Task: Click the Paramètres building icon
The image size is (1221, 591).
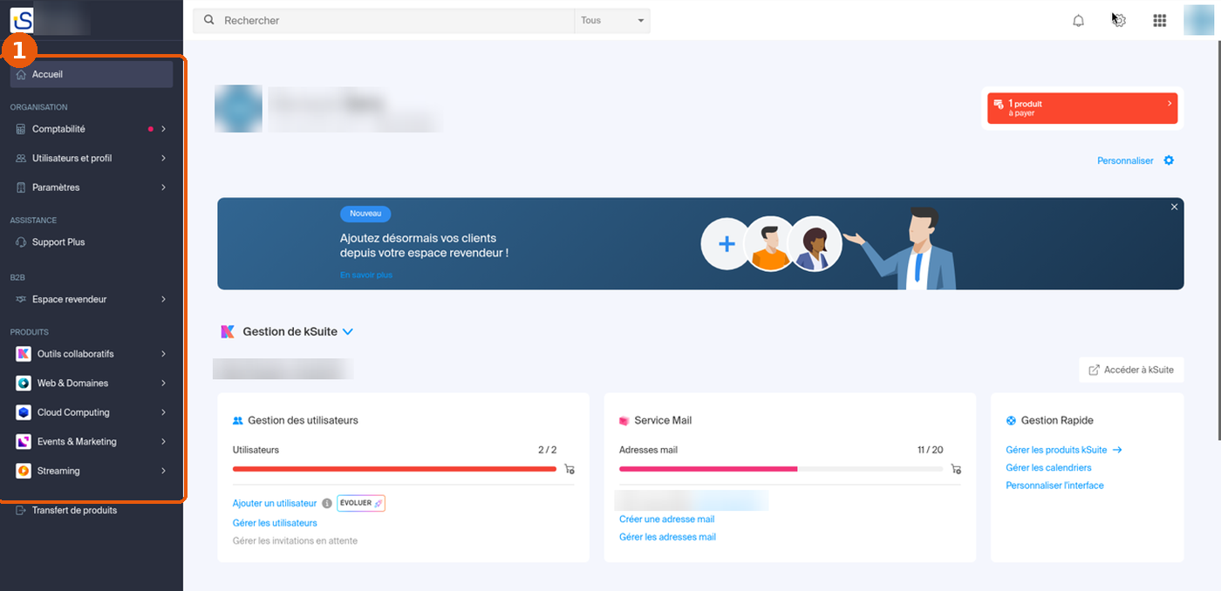Action: pos(21,187)
